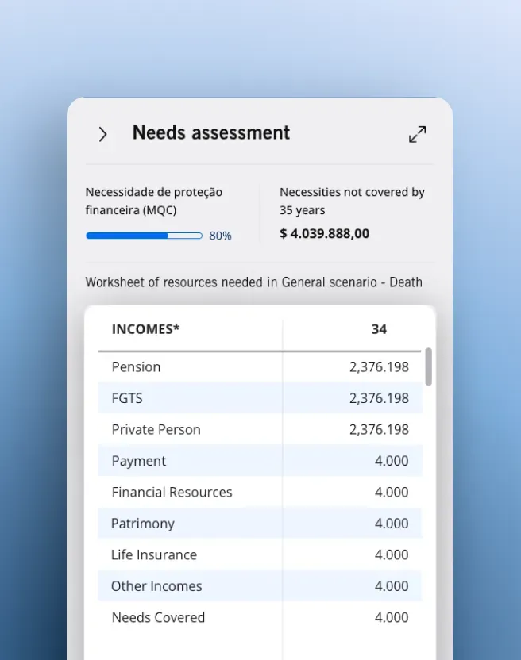This screenshot has height=660, width=521.
Task: Select the Patrimony row label
Action: coord(143,524)
